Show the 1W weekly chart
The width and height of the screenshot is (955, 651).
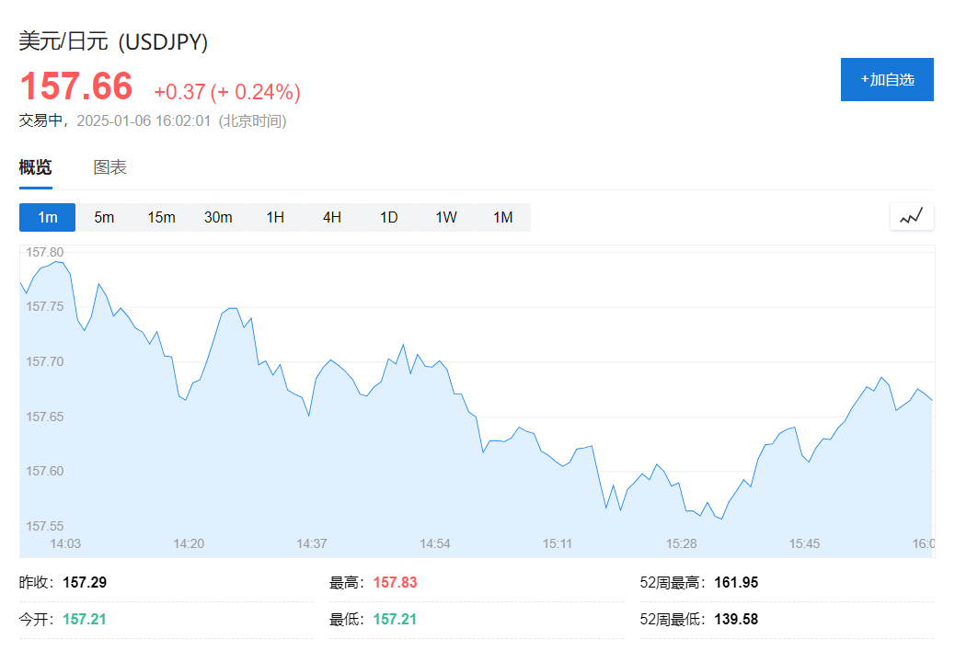(x=446, y=217)
